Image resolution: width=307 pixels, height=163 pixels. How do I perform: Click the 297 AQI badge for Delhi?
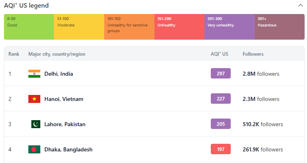(x=221, y=73)
